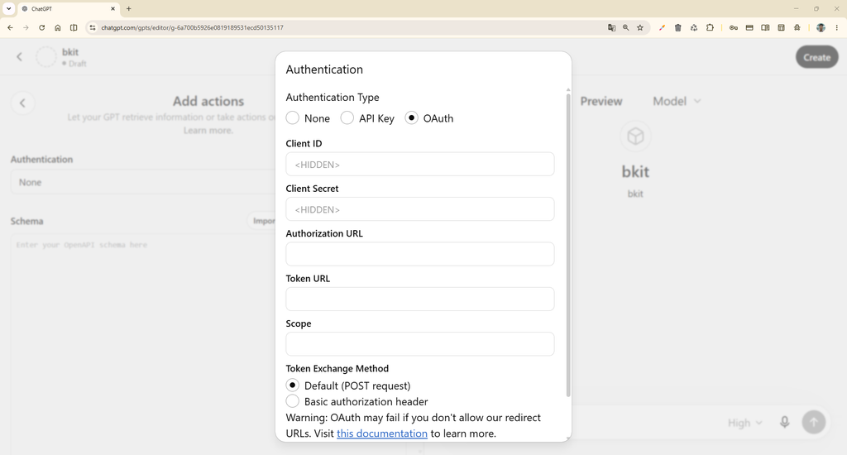Follow the Learn more link
Screen dimensions: 847x455
[x=208, y=130]
